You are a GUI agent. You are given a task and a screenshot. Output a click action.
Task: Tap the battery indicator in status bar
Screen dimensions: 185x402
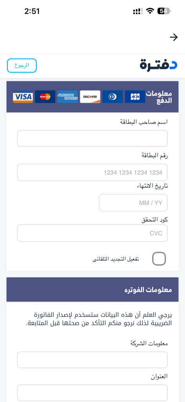164,11
